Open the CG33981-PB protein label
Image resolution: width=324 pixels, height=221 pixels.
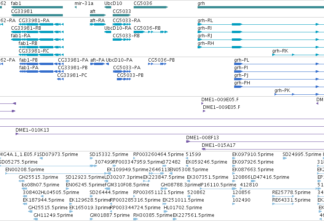[x=72, y=68]
